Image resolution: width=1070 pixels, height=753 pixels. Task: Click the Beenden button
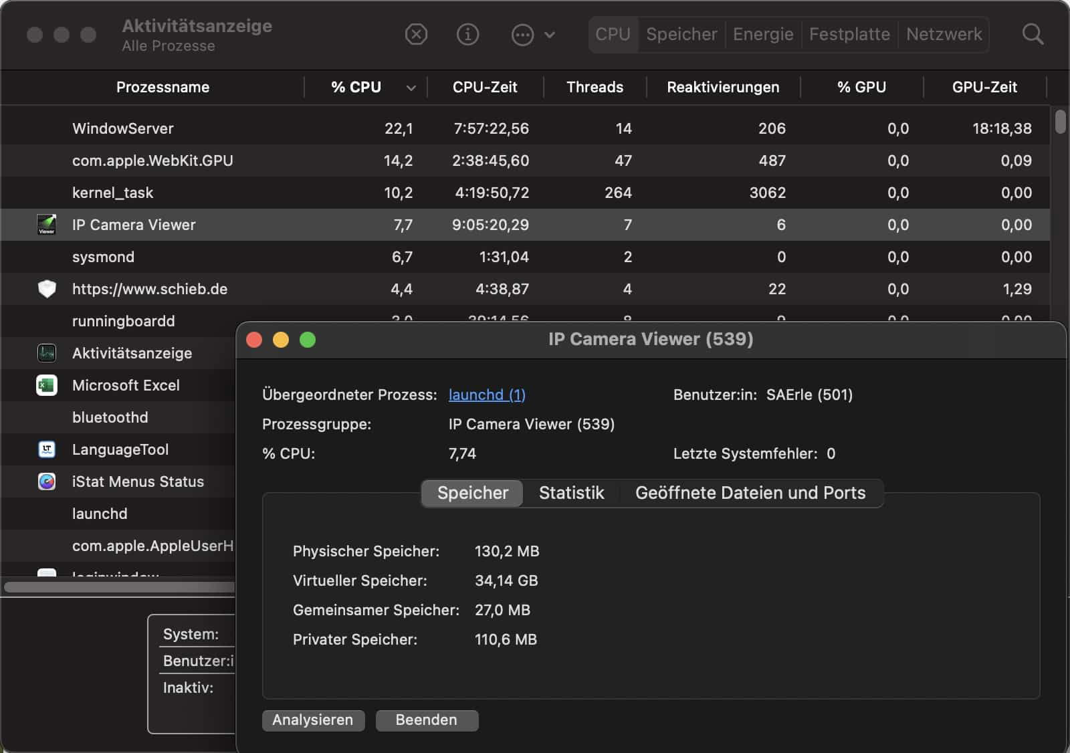427,720
